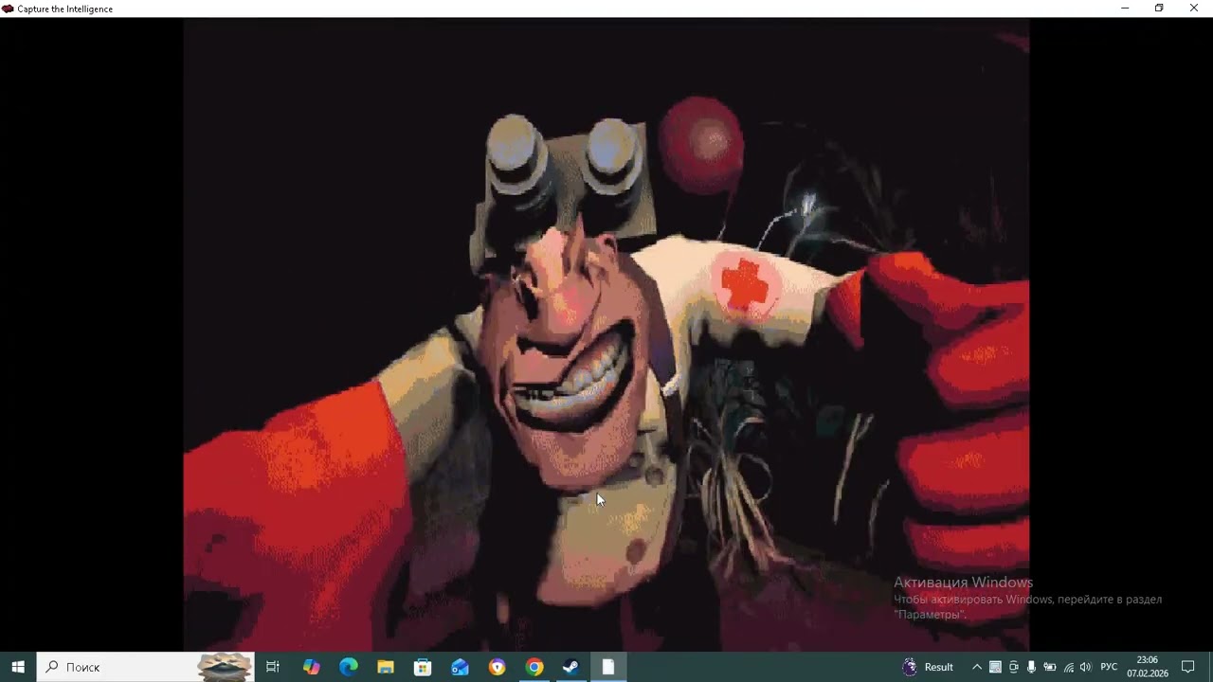
Task: Click the display tray icon with red mark
Action: (x=995, y=667)
